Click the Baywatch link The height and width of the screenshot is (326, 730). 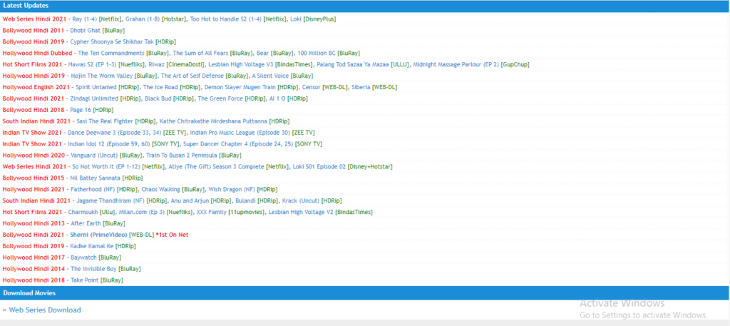point(83,257)
